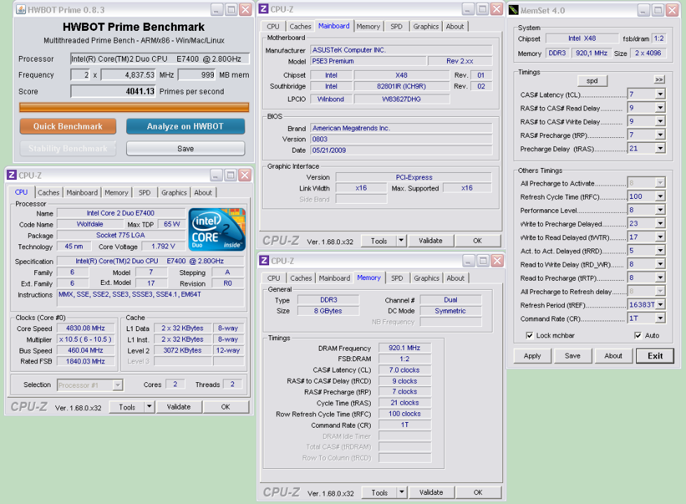The width and height of the screenshot is (686, 504).
Task: Switch to CPU tab in Memory window
Action: (273, 278)
